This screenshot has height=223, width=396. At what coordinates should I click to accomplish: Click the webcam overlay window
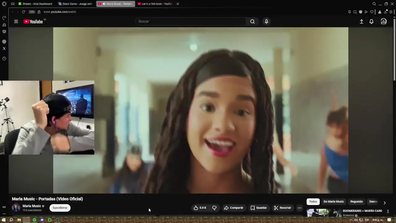point(47,118)
